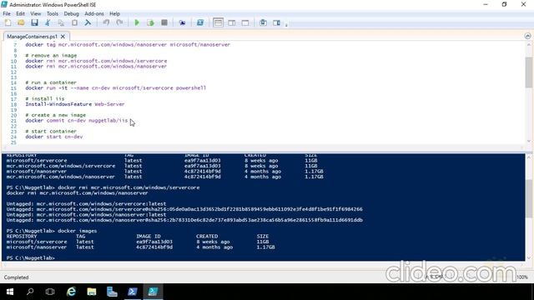
Task: Collapse the script pane chevron
Action: click(527, 36)
